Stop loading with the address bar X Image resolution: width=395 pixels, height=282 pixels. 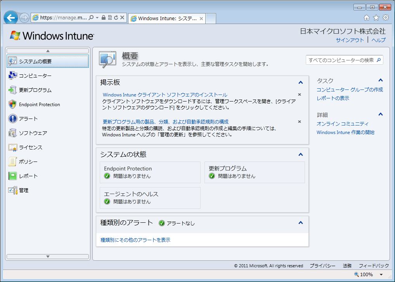click(x=122, y=17)
